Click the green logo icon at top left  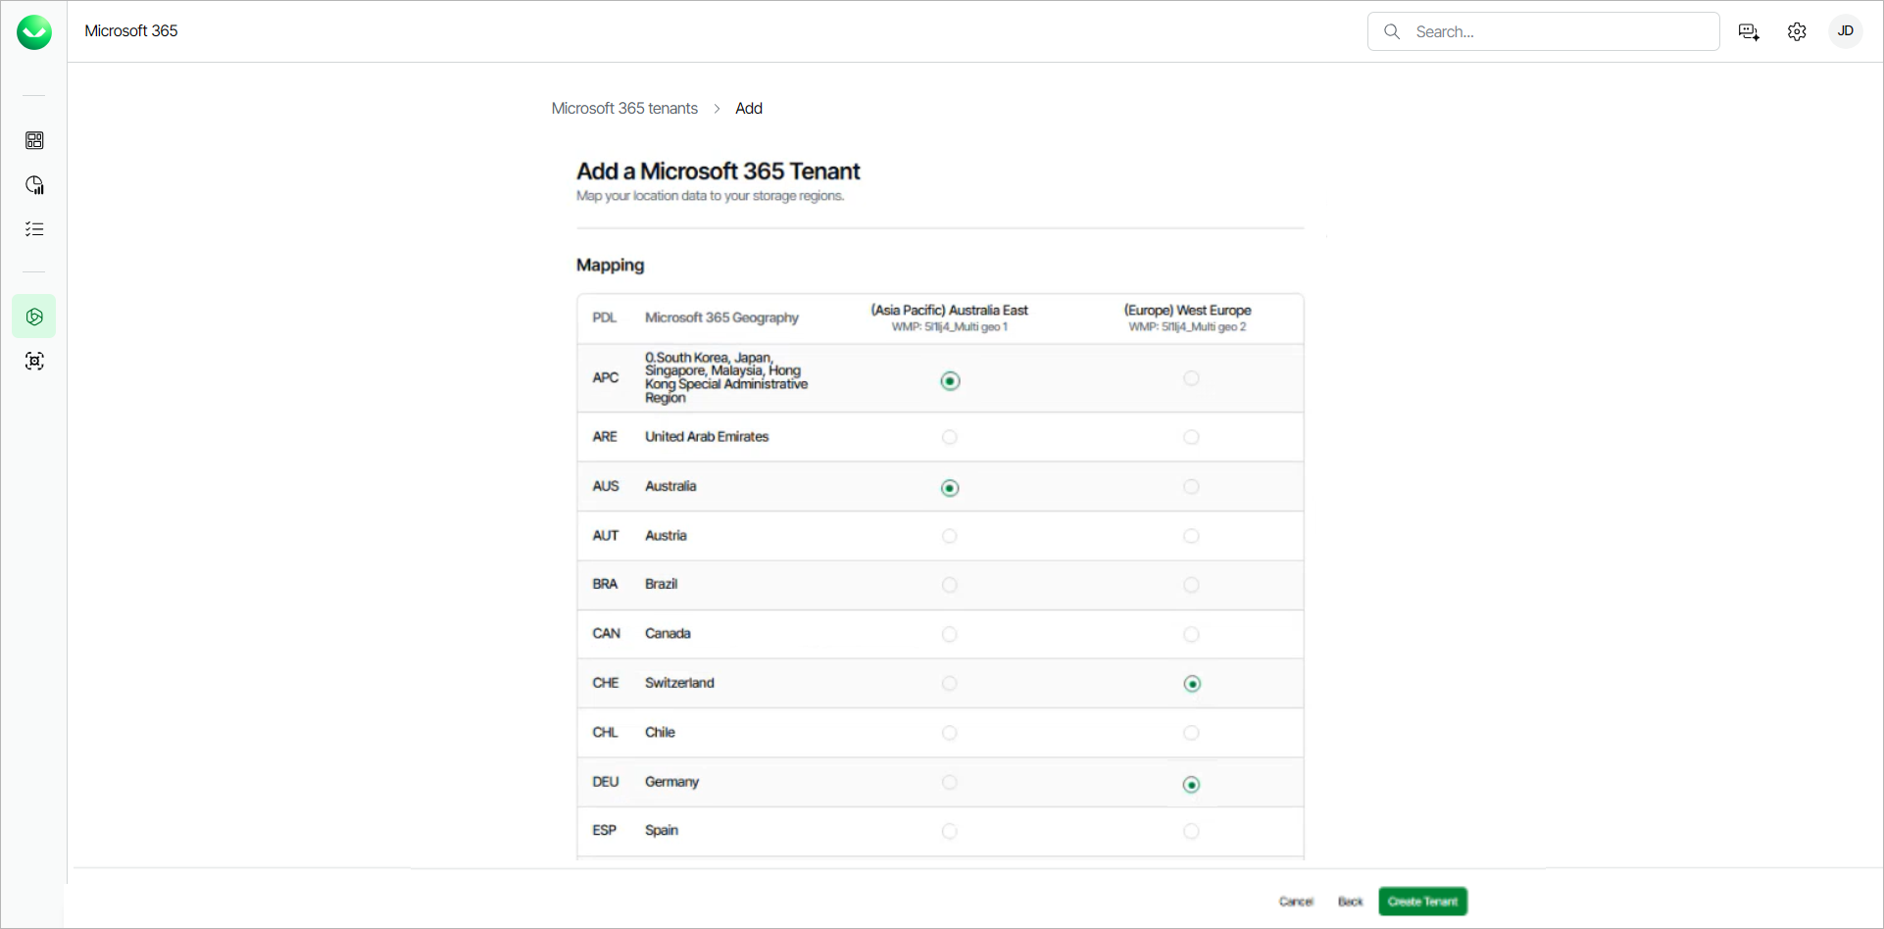(x=34, y=32)
